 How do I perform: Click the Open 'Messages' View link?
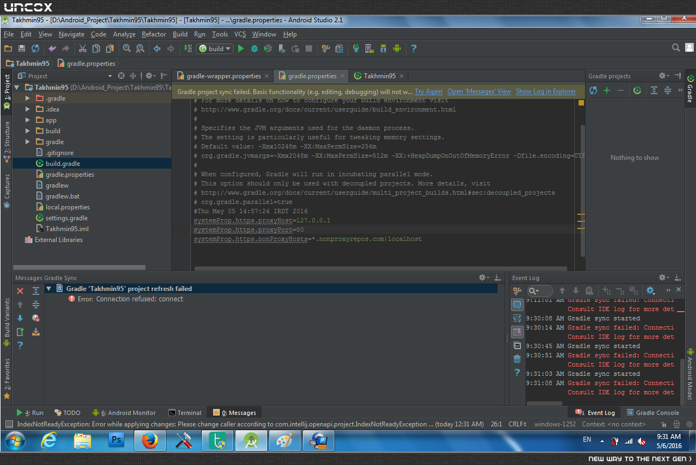point(479,91)
